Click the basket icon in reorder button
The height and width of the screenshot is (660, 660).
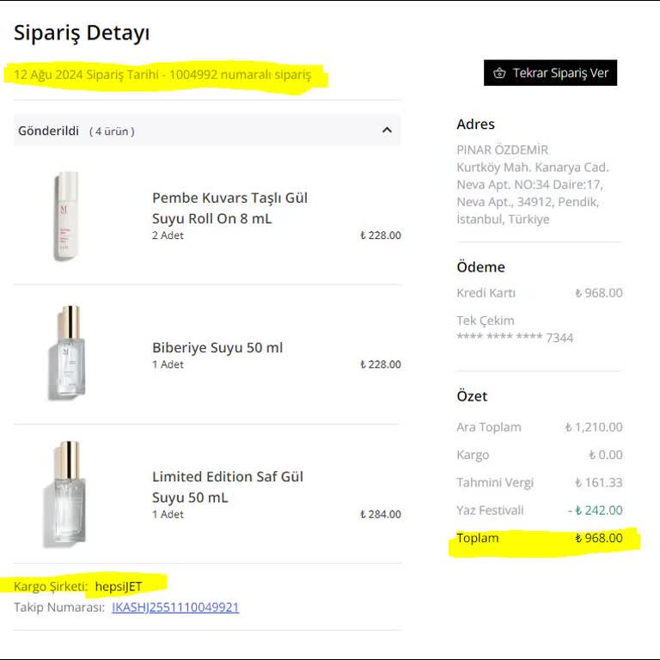(x=499, y=73)
